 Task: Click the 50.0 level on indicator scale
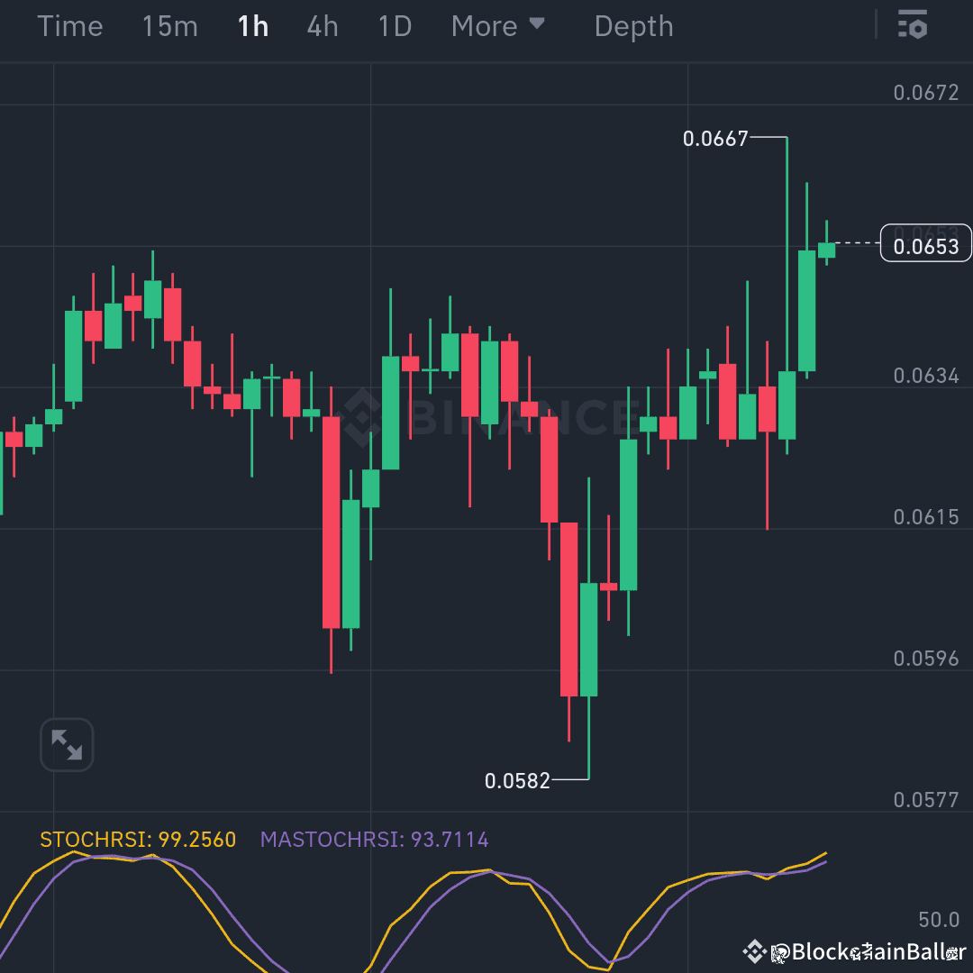[x=937, y=920]
